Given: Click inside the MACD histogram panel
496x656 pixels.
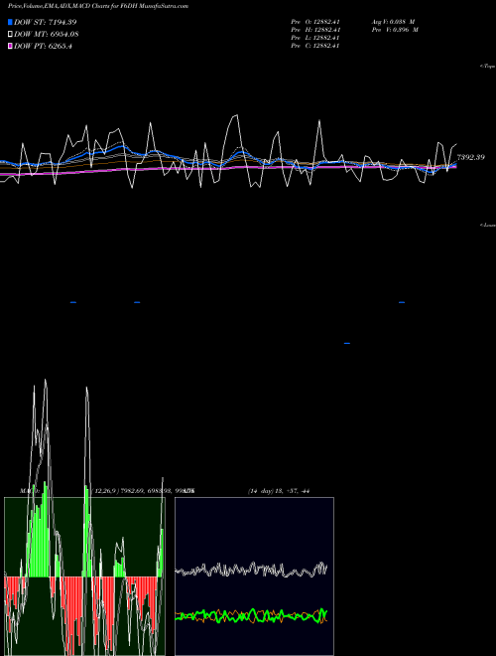Looking at the screenshot, I should coord(84,576).
